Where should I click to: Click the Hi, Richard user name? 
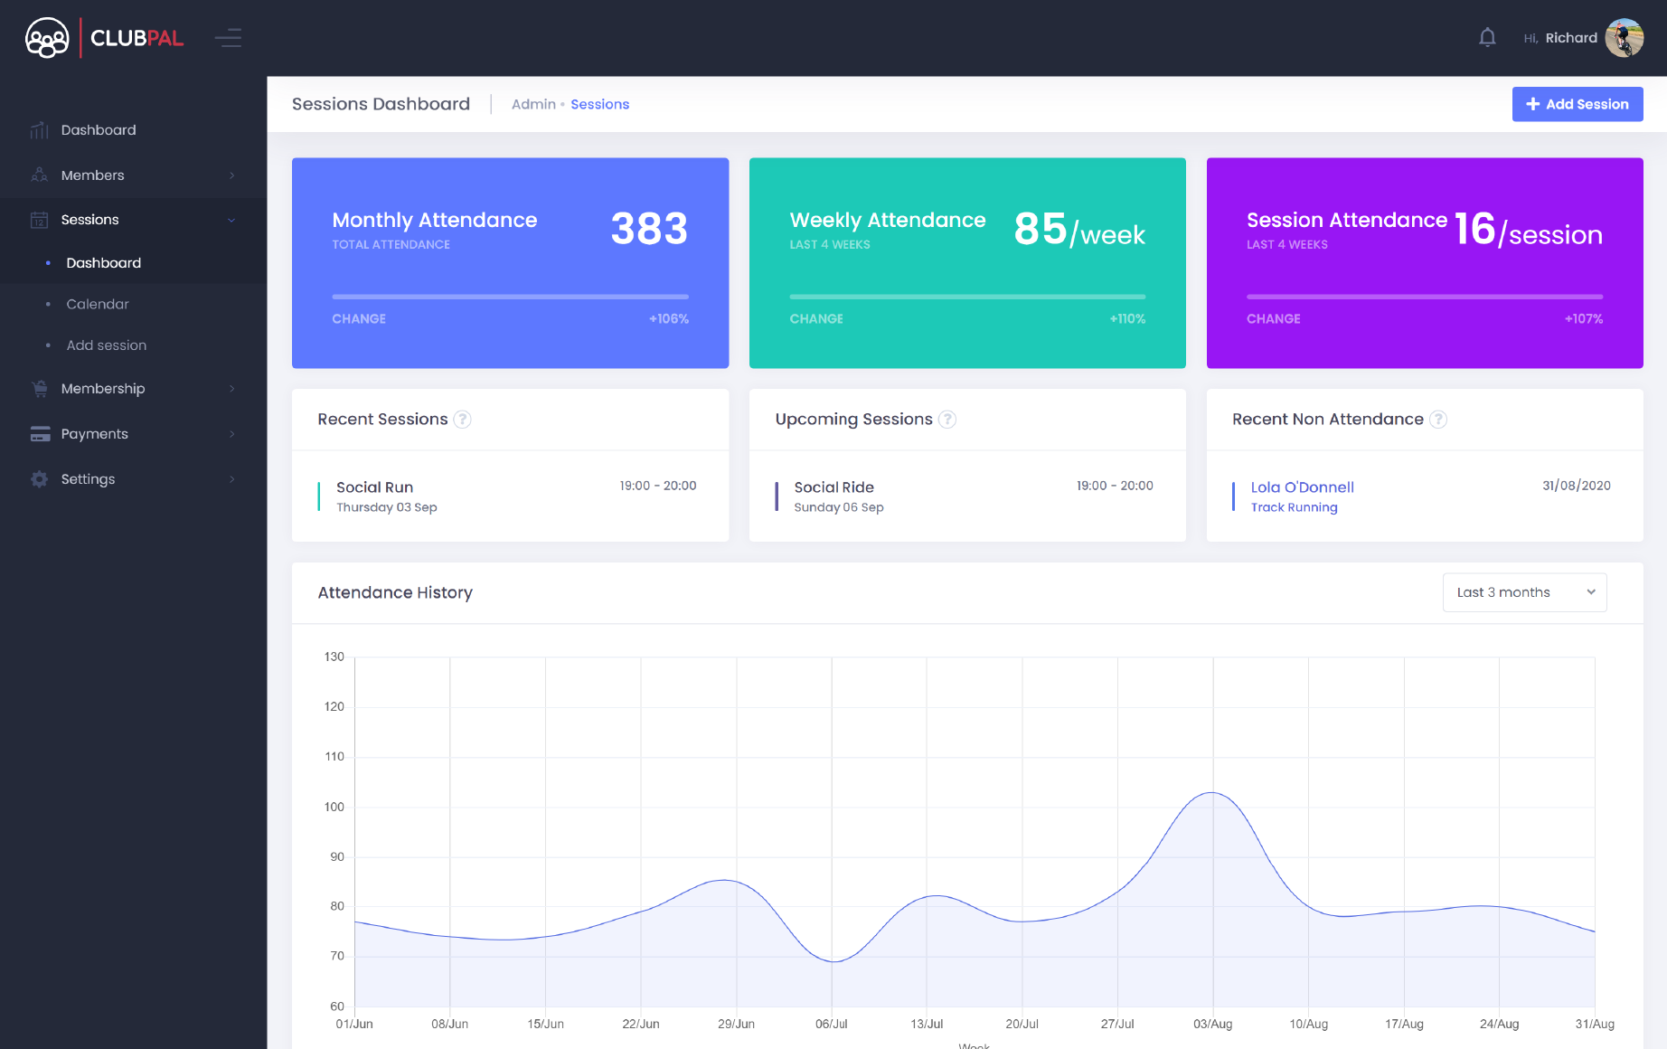(x=1559, y=38)
